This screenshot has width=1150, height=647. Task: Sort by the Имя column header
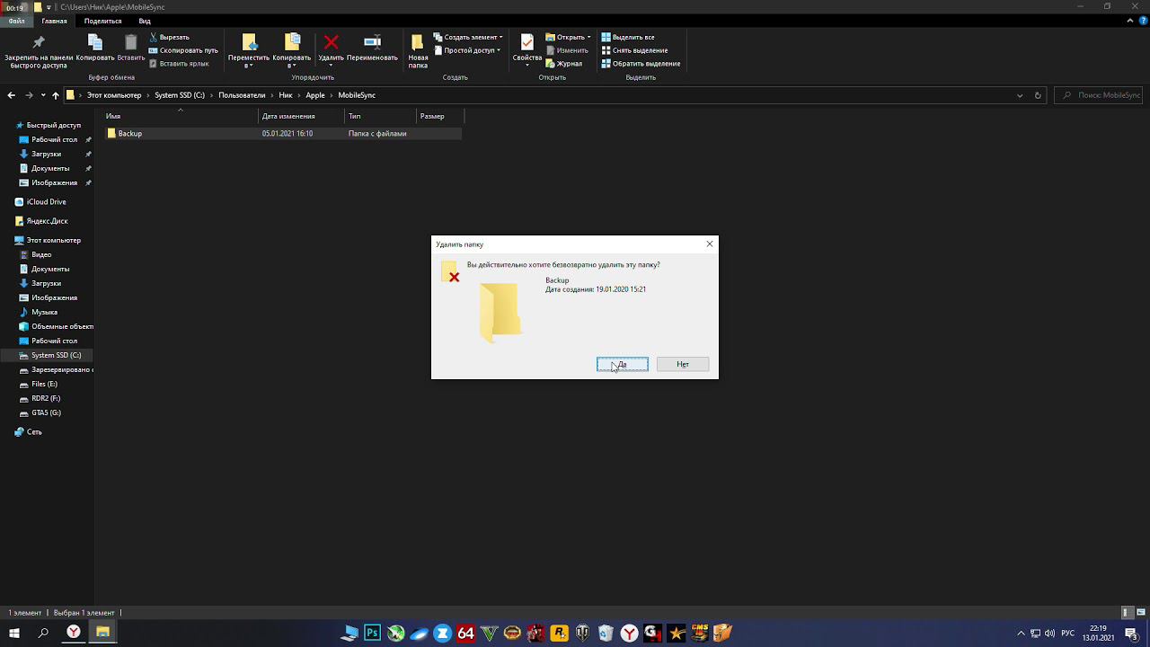tap(181, 116)
